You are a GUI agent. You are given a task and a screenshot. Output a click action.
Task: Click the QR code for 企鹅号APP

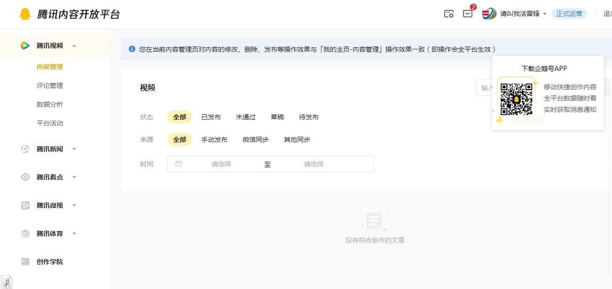[x=516, y=99]
